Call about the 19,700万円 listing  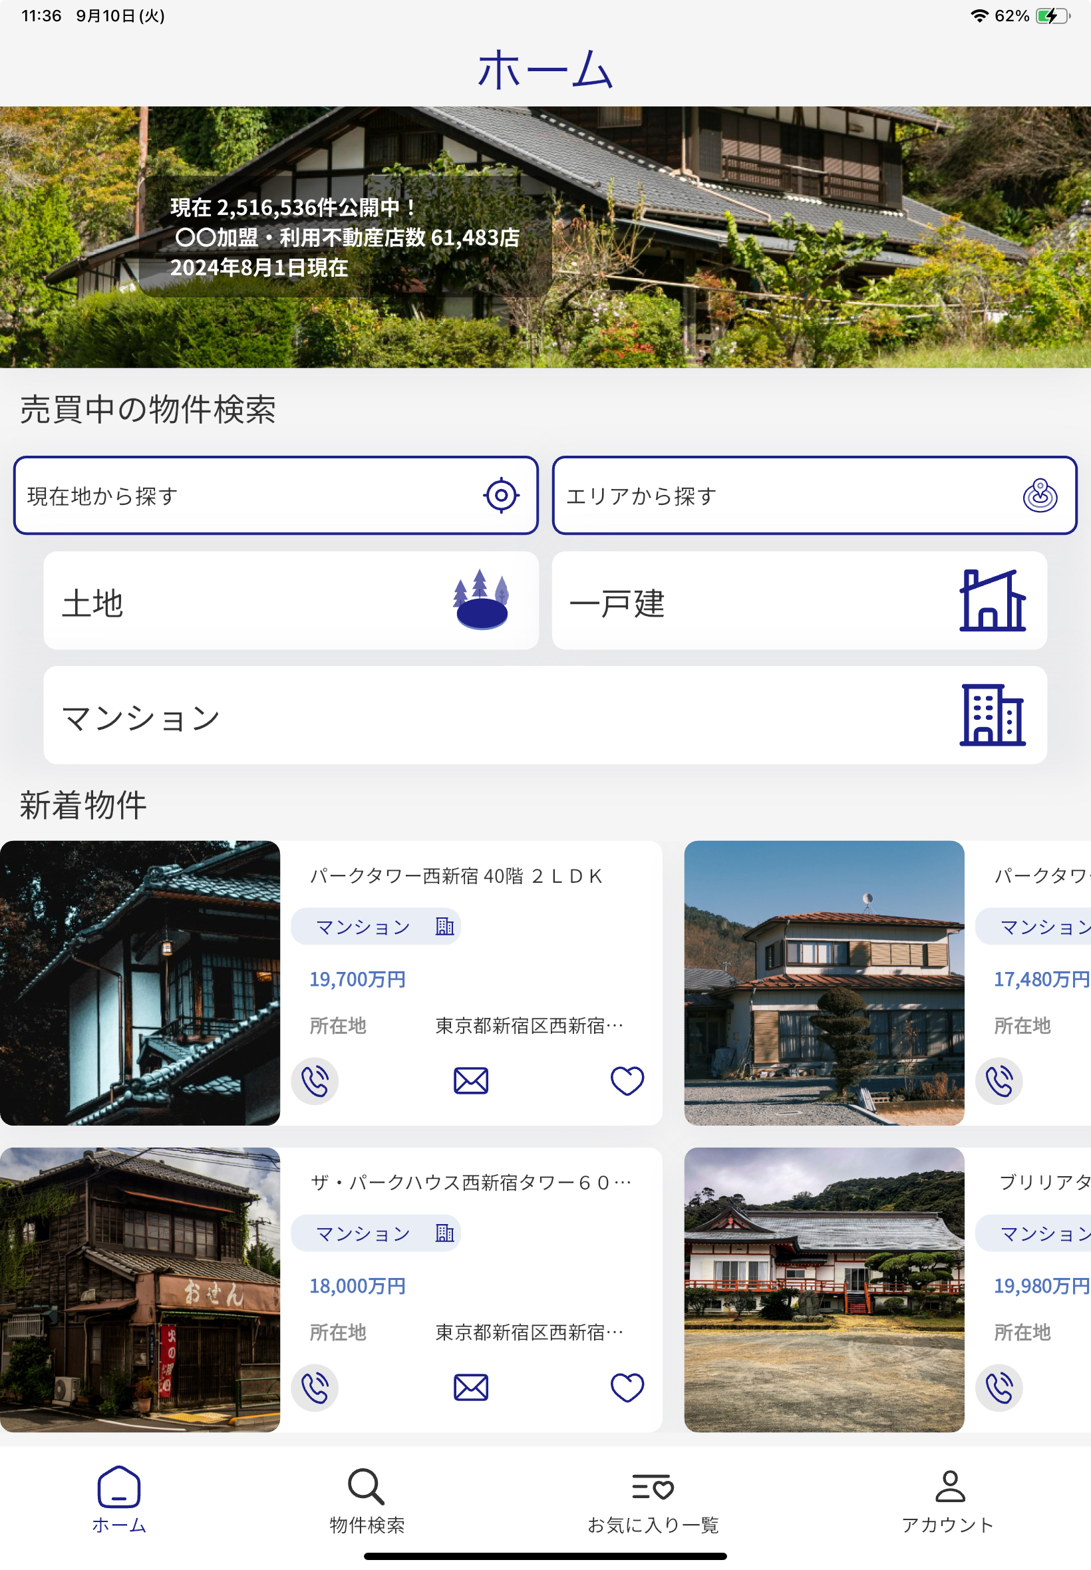(x=315, y=1081)
